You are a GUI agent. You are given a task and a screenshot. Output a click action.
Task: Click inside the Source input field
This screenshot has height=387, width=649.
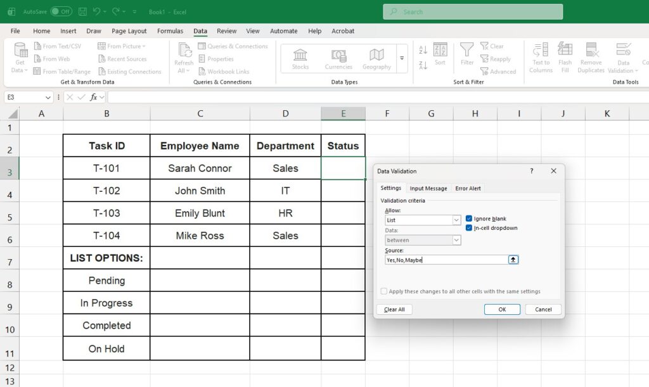[444, 259]
